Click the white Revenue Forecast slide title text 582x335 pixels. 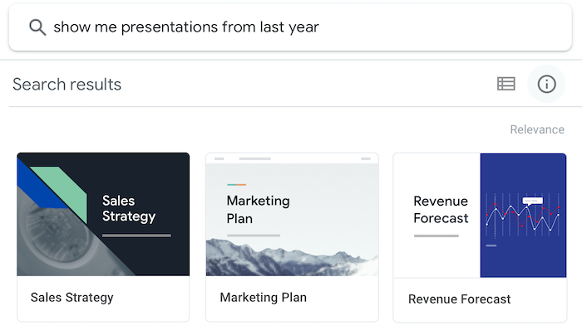click(x=441, y=210)
